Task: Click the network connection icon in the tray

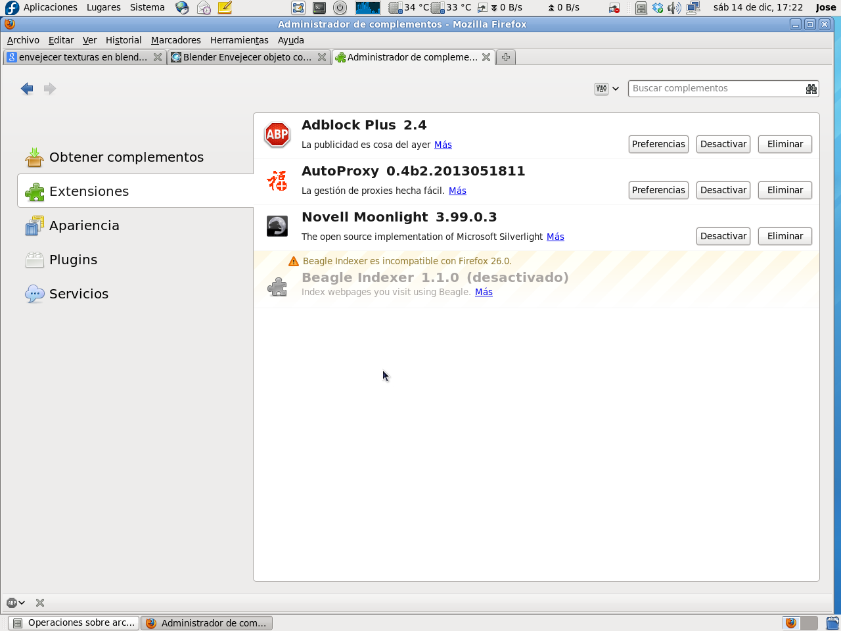Action: coord(693,8)
